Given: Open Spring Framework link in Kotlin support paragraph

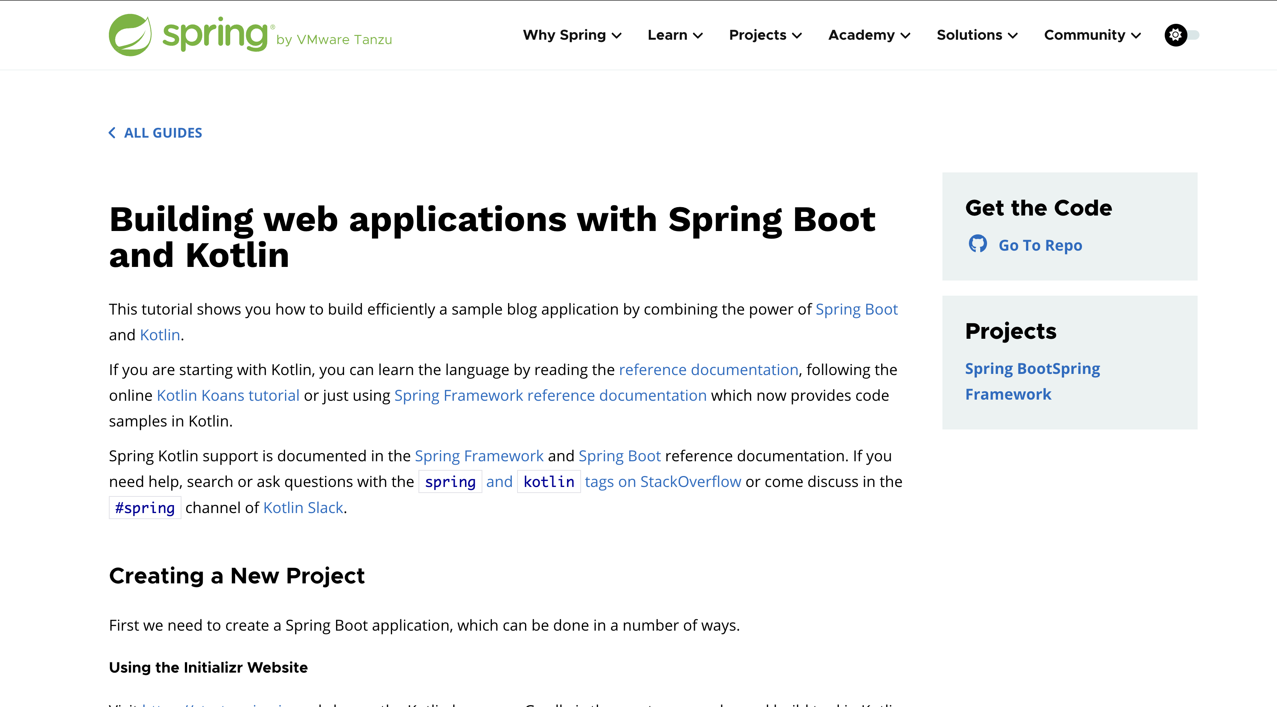Looking at the screenshot, I should (x=479, y=456).
